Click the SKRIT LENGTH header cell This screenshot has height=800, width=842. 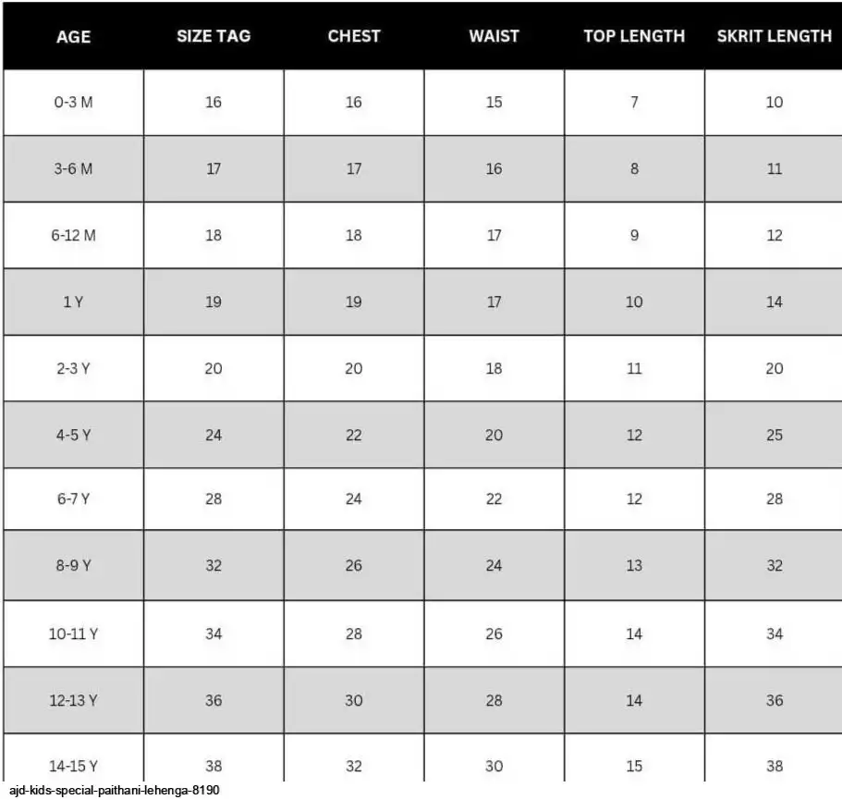point(774,36)
